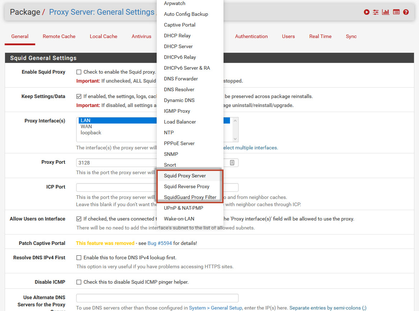
Task: Choose UPnP & NAT-PMP menu item
Action: pyautogui.click(x=190, y=208)
